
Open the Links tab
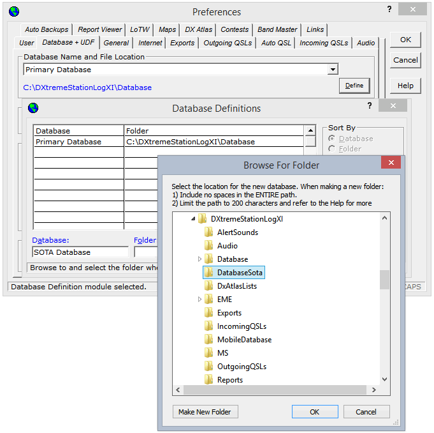(315, 29)
